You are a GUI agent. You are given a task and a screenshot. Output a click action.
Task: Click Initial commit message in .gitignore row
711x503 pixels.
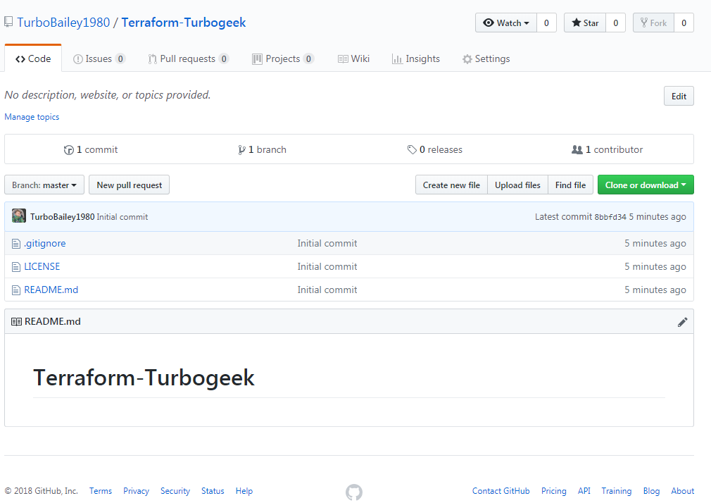point(327,243)
